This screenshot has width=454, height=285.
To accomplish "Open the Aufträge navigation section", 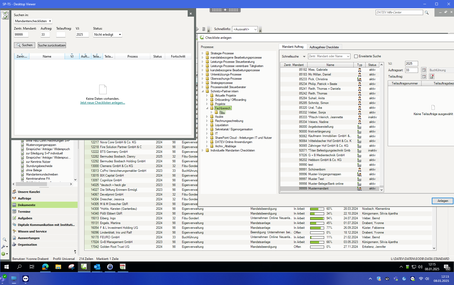I will pos(25,198).
